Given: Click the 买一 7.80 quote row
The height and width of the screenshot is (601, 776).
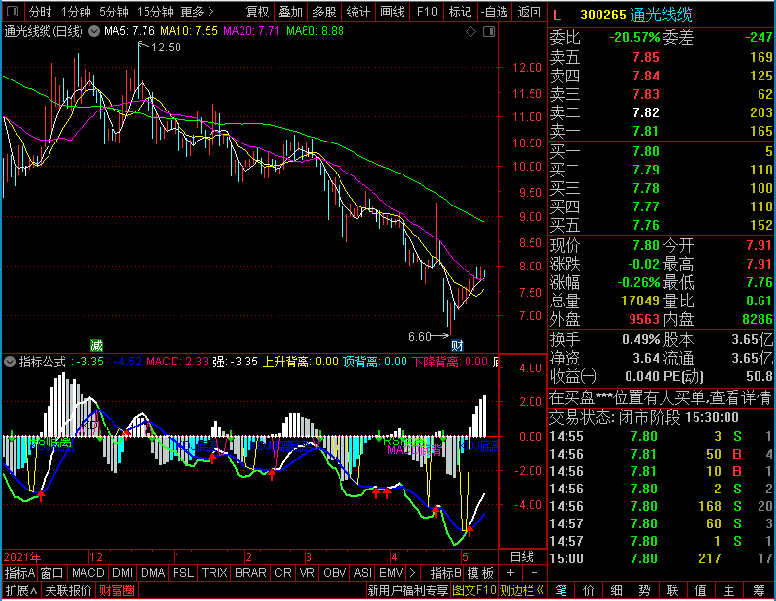Looking at the screenshot, I should [662, 151].
